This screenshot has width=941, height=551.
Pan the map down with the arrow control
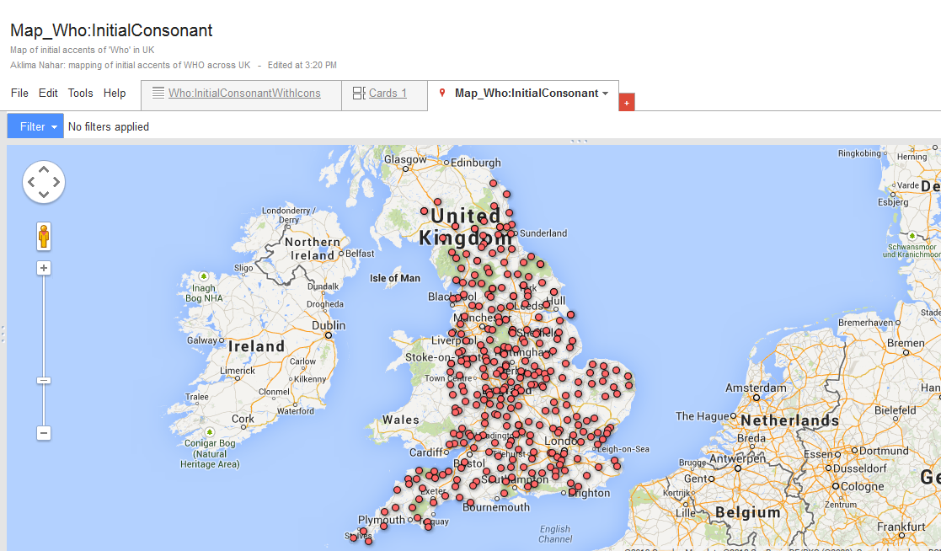[x=44, y=194]
